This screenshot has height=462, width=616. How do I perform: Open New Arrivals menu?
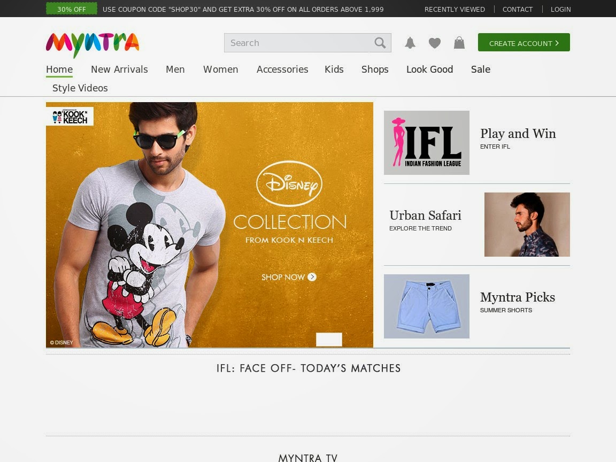(x=119, y=70)
